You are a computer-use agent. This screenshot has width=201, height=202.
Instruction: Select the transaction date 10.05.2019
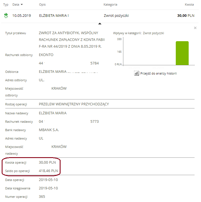coord(21,16)
